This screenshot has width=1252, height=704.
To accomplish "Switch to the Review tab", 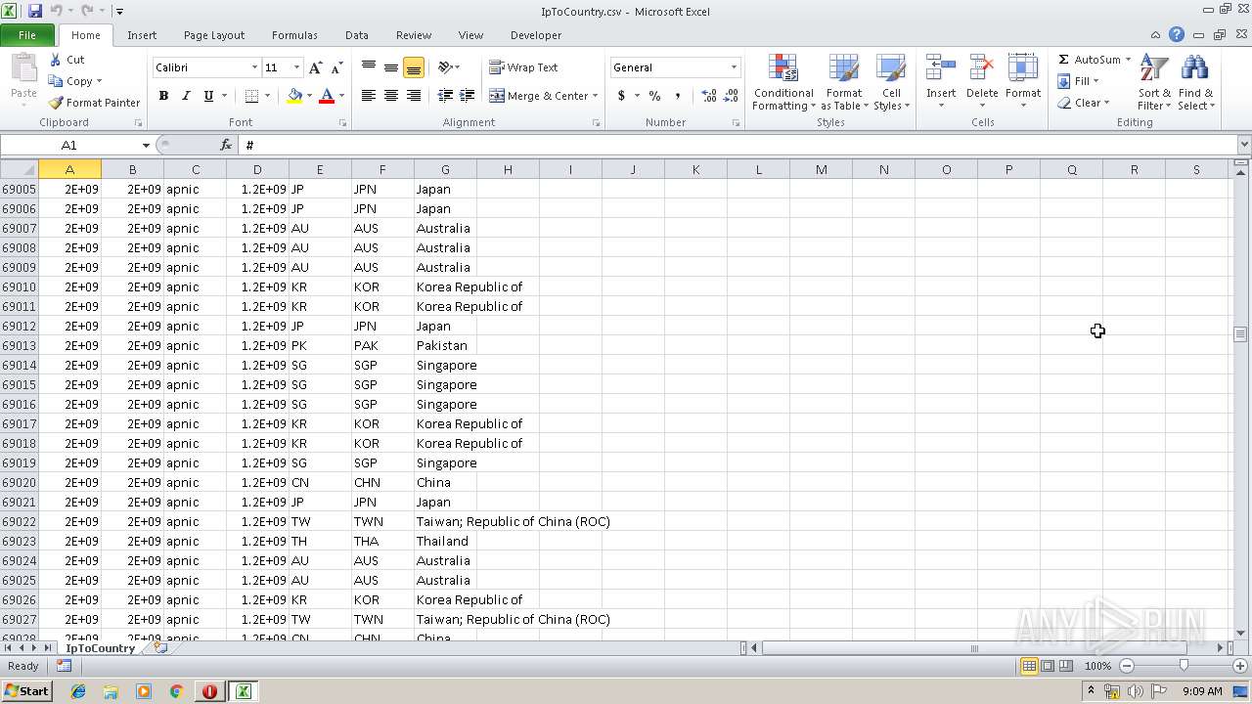I will pyautogui.click(x=414, y=35).
